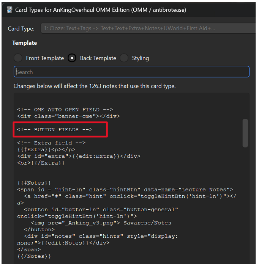
Task: Click the Extra field comment line
Action: 51,143
